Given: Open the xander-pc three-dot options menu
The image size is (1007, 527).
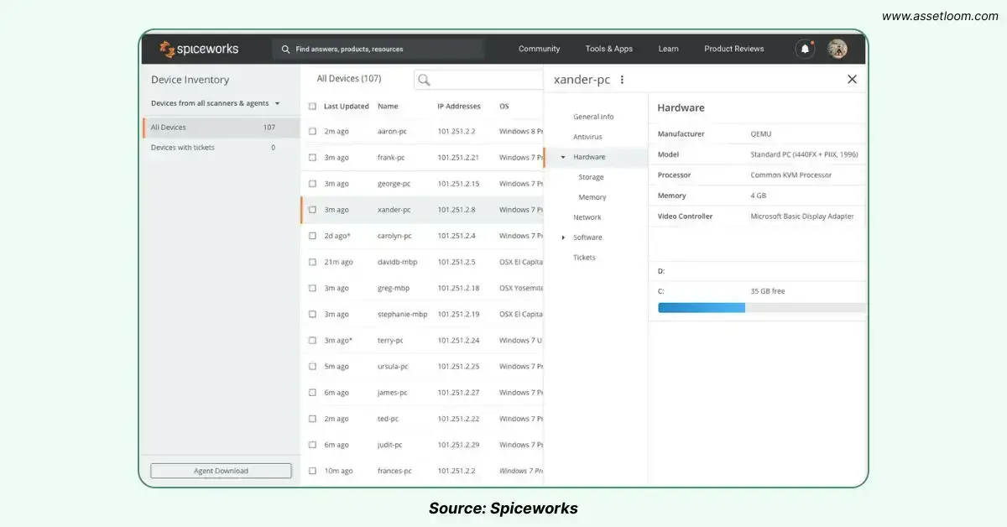Looking at the screenshot, I should [622, 80].
